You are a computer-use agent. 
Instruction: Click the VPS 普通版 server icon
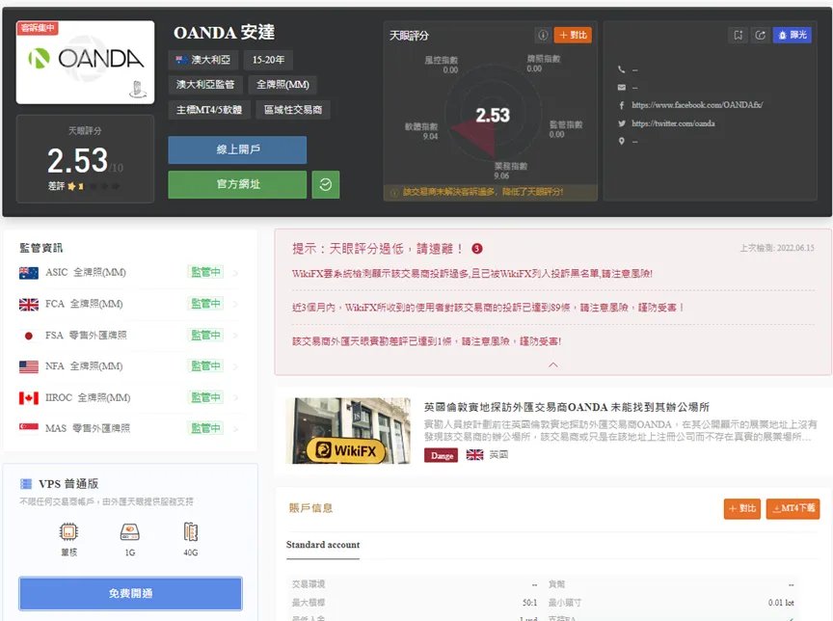[25, 484]
